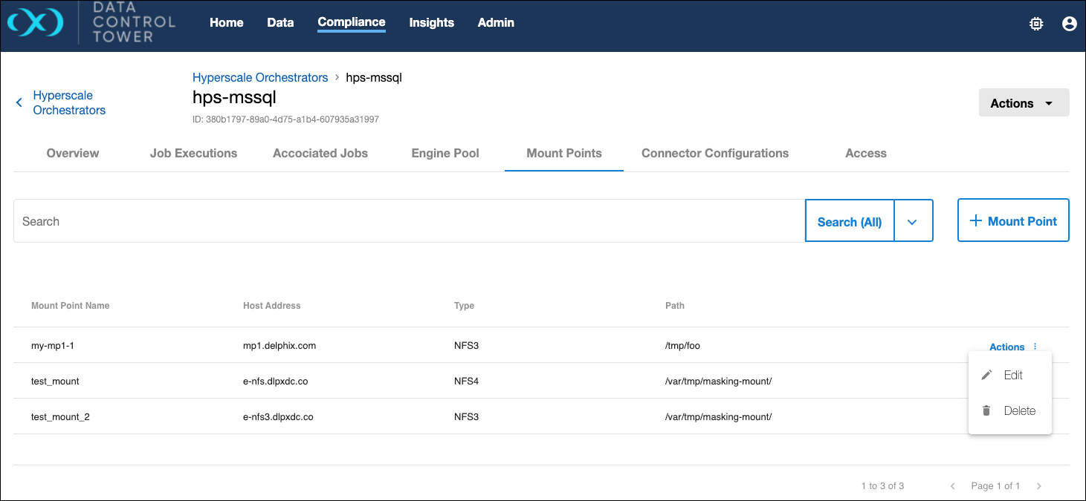Click the three-dot icon for my-mp1-1
Viewport: 1086px width, 501px height.
pos(1035,347)
